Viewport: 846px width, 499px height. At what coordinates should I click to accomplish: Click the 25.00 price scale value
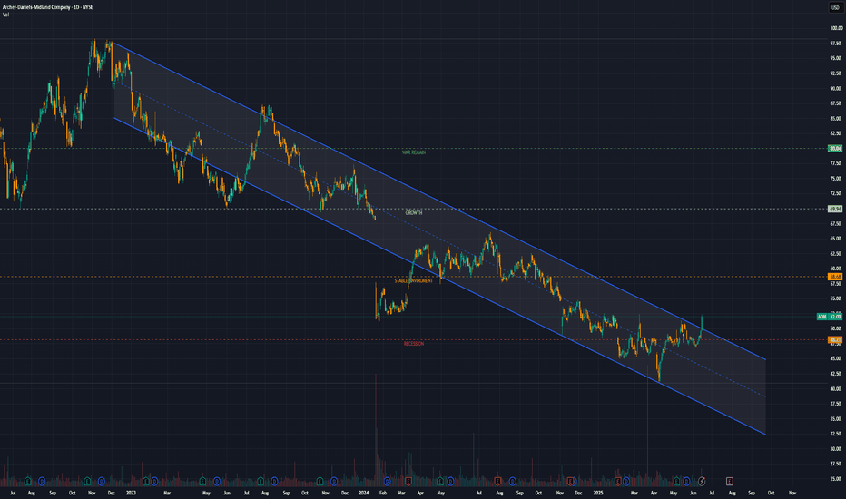pos(836,478)
